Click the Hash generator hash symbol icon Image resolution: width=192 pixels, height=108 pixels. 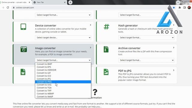106,27
